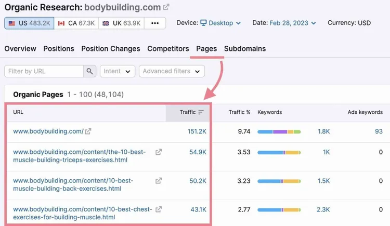Select the US 483.2K database button
390x226 pixels.
click(29, 23)
